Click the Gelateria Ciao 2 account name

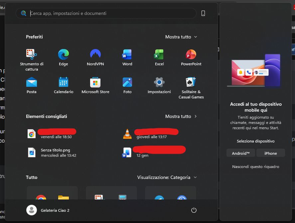point(55,210)
